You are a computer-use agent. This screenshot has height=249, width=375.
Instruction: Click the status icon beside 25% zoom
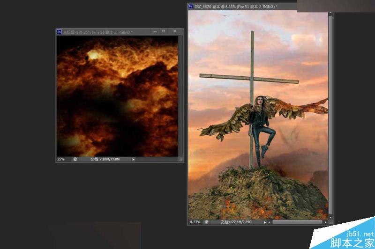(x=75, y=159)
